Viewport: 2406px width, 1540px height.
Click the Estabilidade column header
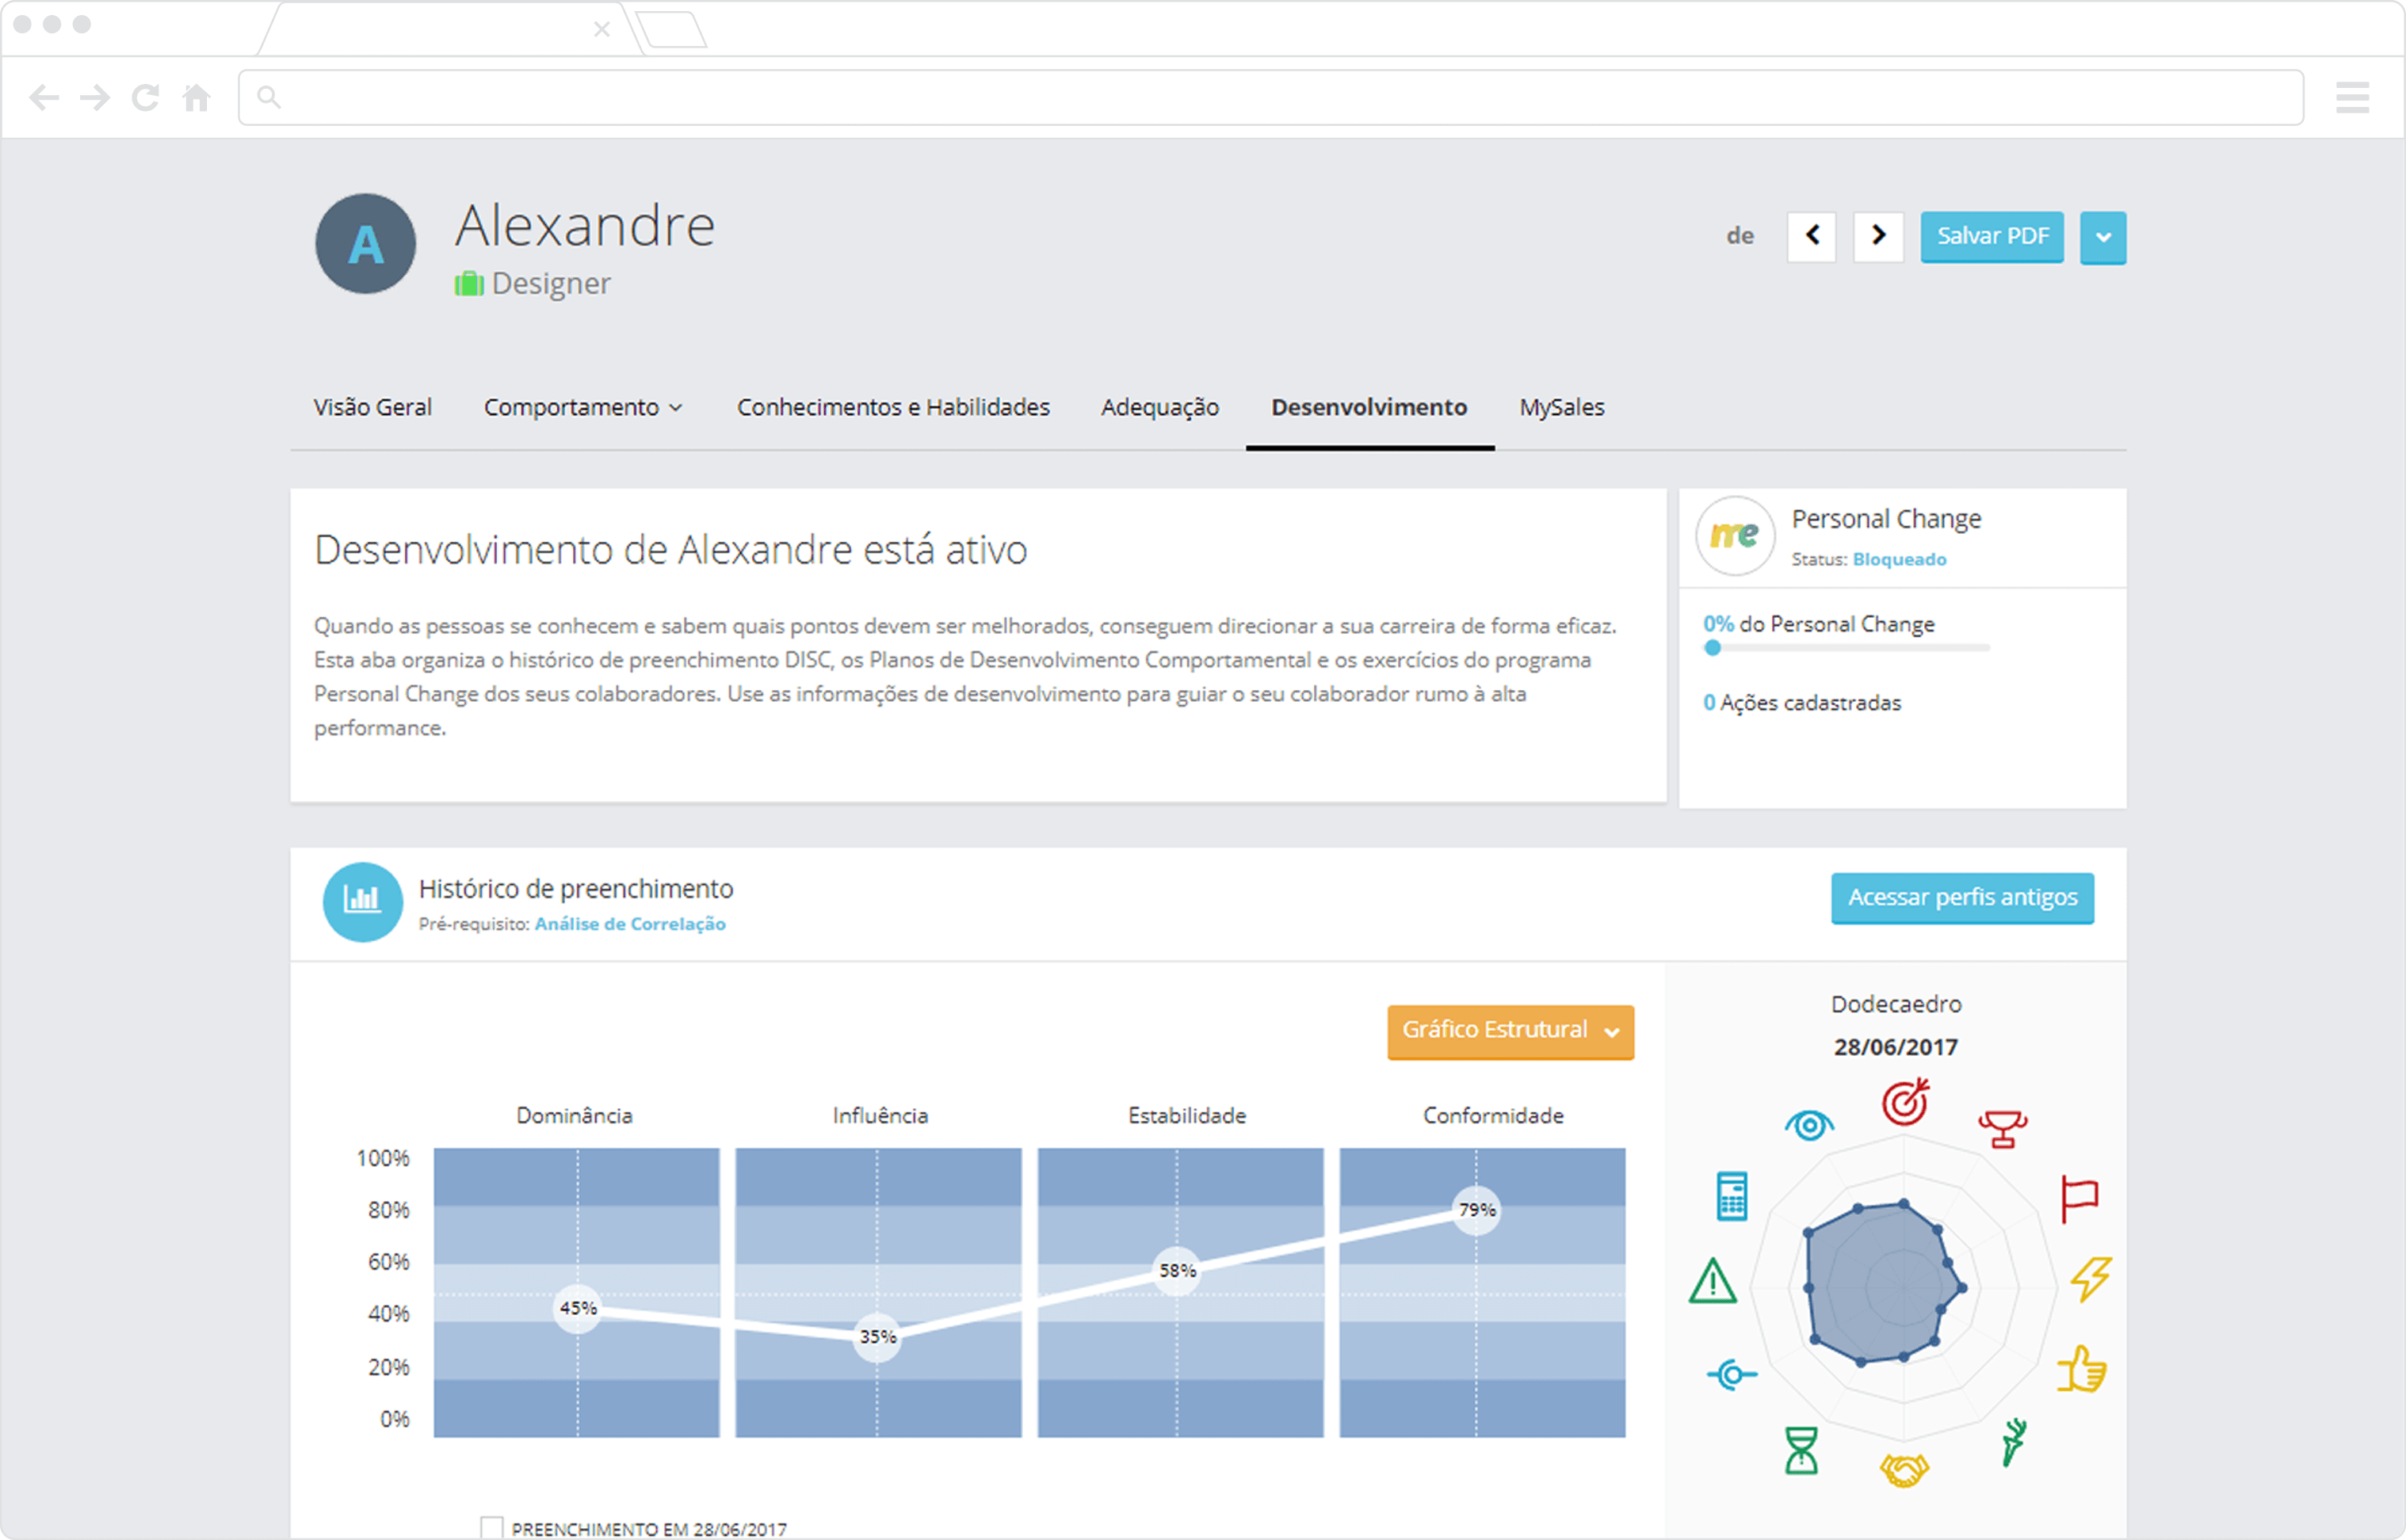coord(1186,1116)
